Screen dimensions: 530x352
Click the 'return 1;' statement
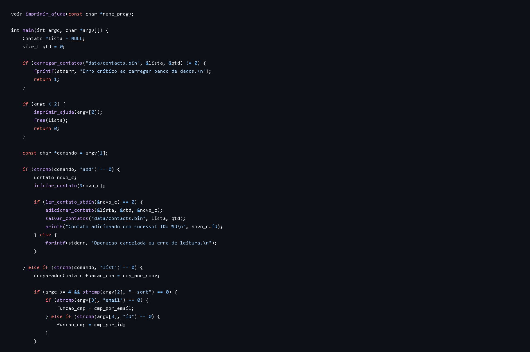point(47,79)
